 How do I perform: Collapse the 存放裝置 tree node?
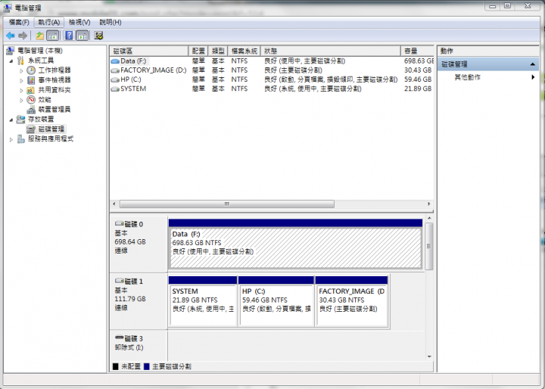11,120
